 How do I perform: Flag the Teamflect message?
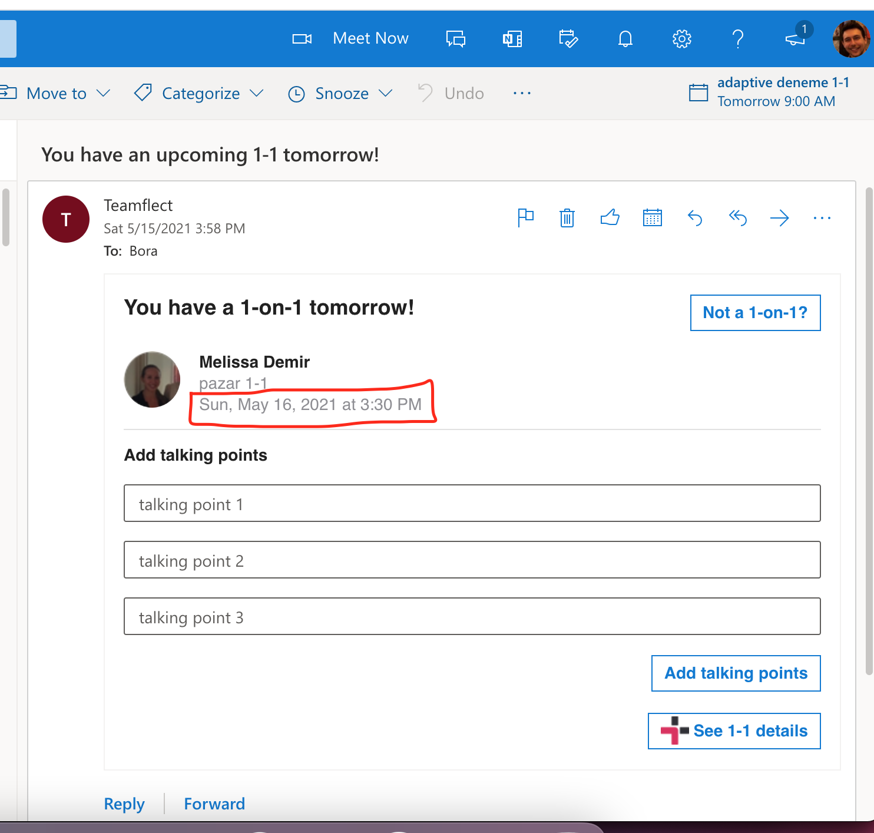[525, 217]
